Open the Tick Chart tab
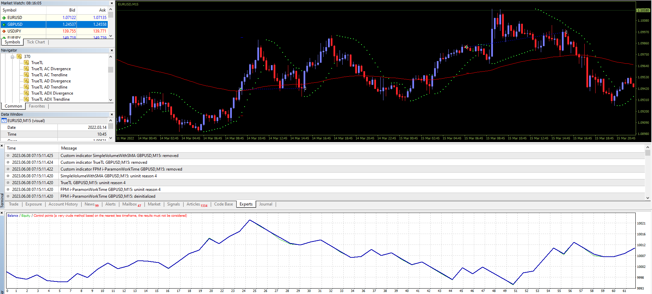 pyautogui.click(x=36, y=42)
